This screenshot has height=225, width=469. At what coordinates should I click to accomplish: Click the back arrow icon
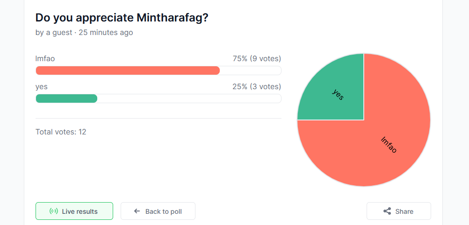137,211
